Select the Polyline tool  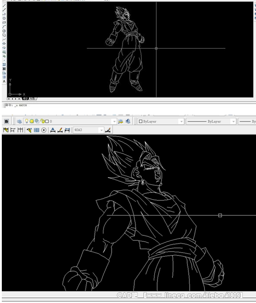point(4,14)
